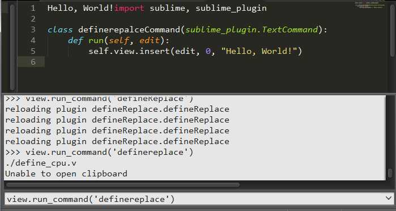The height and width of the screenshot is (211, 396).
Task: Click line number 5 in the gutter
Action: tap(33, 51)
